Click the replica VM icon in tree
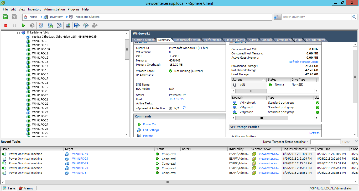 28,37
